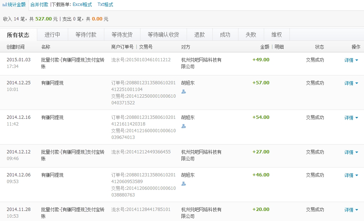Image resolution: width=364 pixels, height=221 pixels.
Task: Switch to the 退款 tab
Action: (x=199, y=35)
